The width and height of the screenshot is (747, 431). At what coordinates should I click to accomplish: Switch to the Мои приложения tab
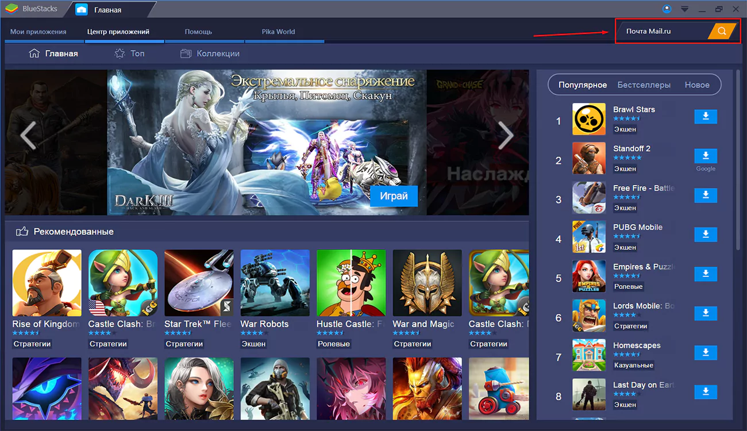coord(38,32)
